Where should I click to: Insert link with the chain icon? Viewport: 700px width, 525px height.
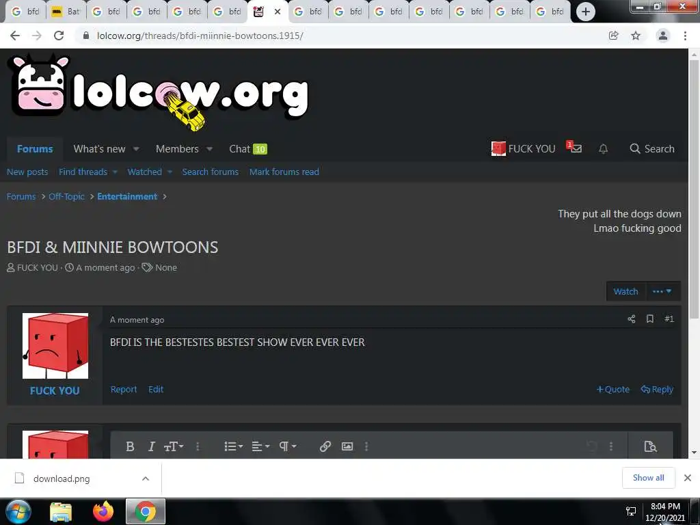[325, 446]
